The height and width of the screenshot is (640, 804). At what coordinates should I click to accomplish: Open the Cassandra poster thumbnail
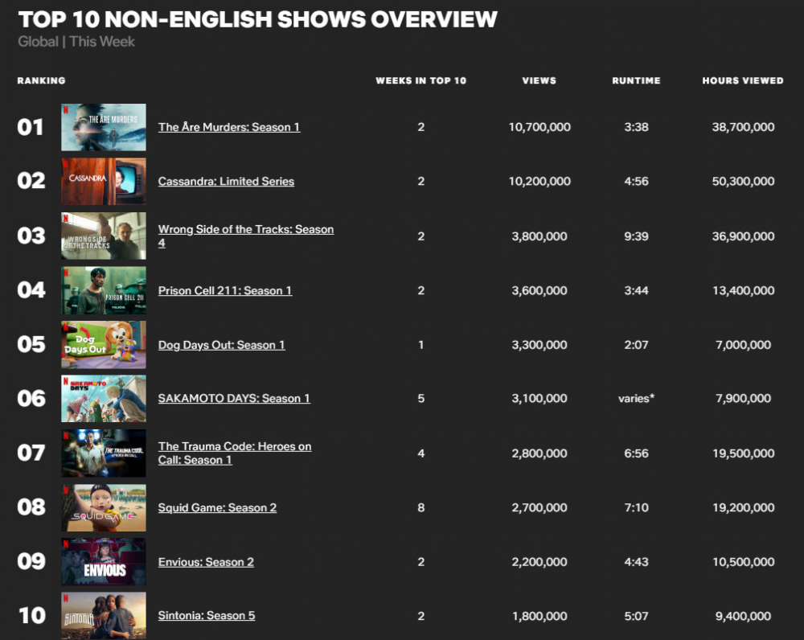(104, 182)
